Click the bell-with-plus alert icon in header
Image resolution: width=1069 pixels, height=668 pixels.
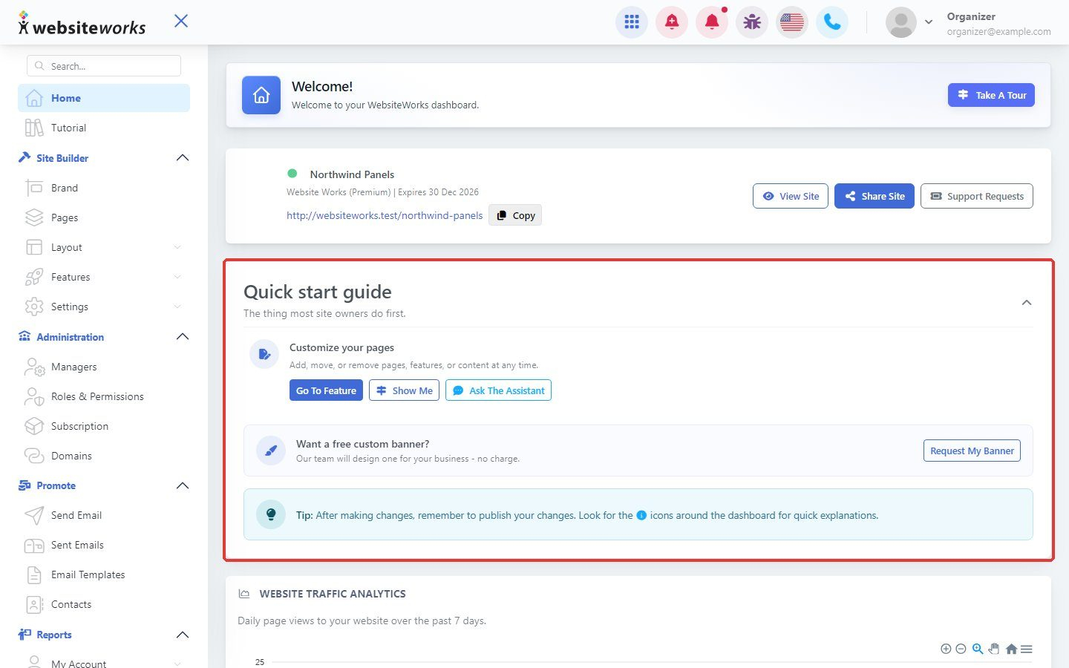[672, 22]
